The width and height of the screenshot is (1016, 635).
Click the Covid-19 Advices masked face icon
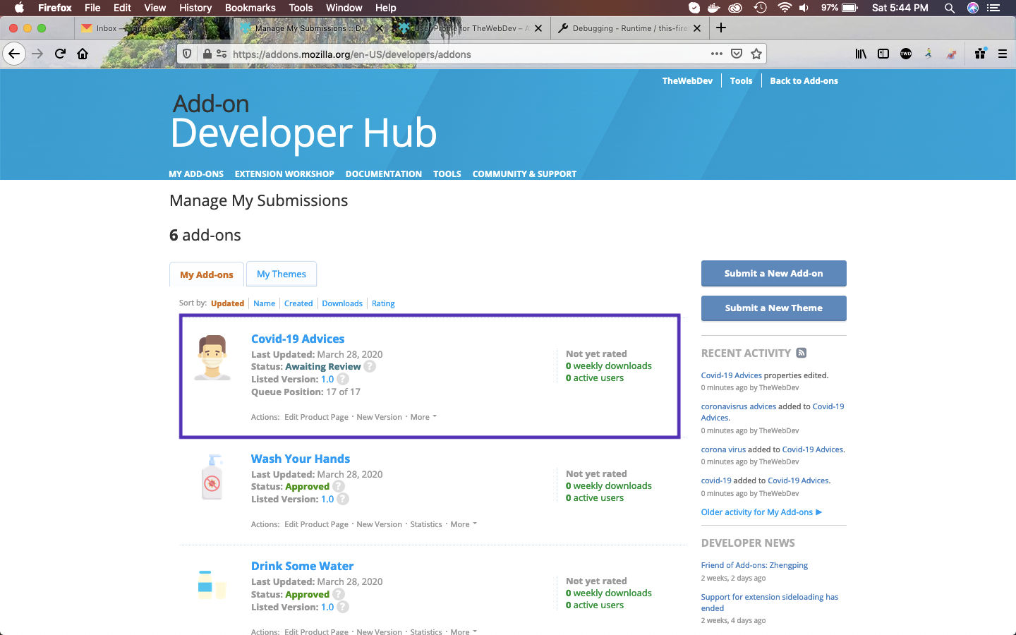[212, 358]
